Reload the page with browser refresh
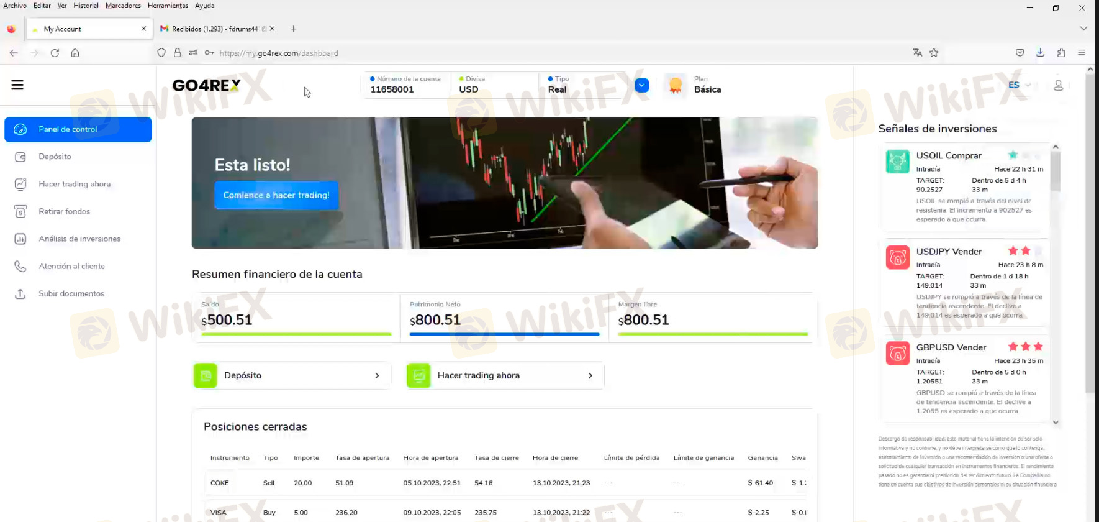The image size is (1099, 522). 55,53
